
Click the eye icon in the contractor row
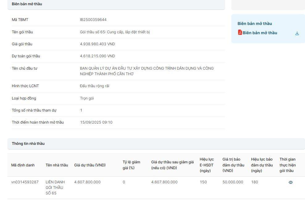[290, 182]
